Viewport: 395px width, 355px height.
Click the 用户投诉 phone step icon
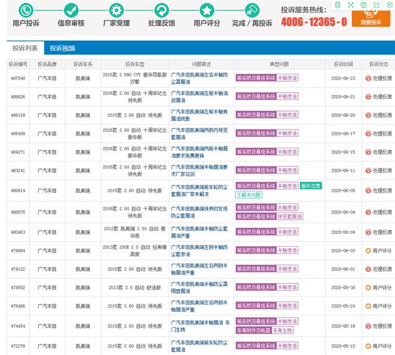click(x=26, y=10)
